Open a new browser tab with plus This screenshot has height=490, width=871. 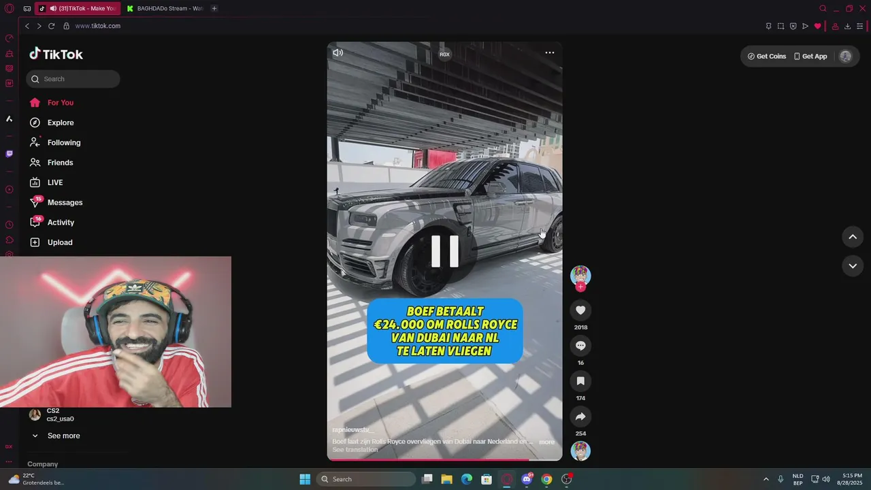214,9
